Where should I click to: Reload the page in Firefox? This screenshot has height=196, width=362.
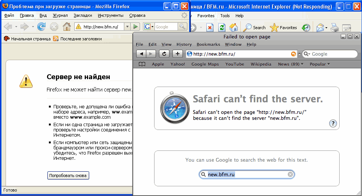(x=41, y=27)
